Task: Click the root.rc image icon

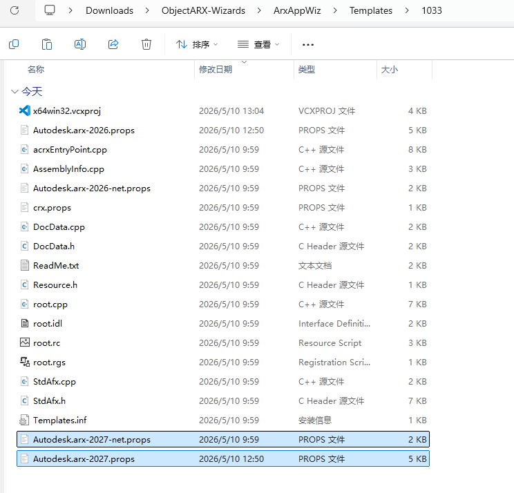Action: tap(25, 342)
